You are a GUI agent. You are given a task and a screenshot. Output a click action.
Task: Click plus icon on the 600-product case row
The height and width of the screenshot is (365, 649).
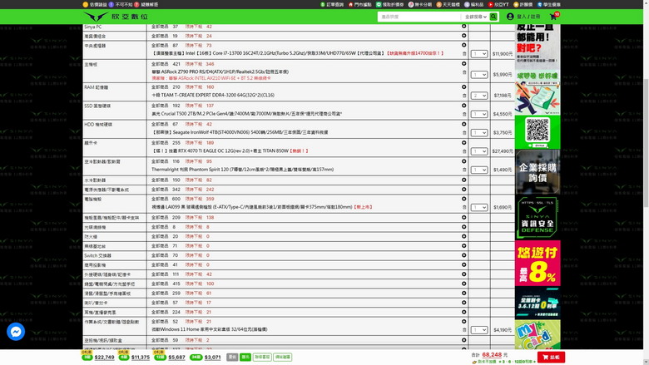point(463,199)
